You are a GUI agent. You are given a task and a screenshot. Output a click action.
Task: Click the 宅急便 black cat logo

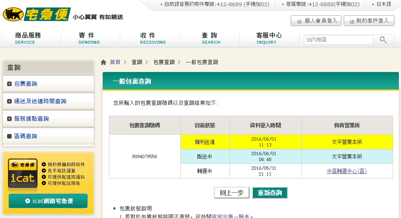[37, 15]
